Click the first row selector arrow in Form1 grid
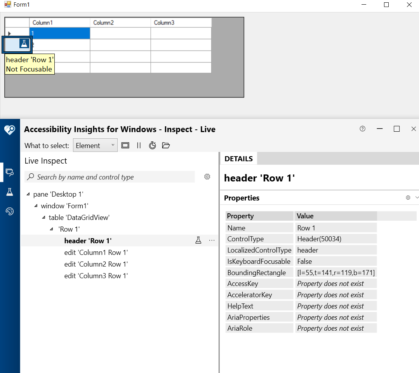 pyautogui.click(x=9, y=33)
